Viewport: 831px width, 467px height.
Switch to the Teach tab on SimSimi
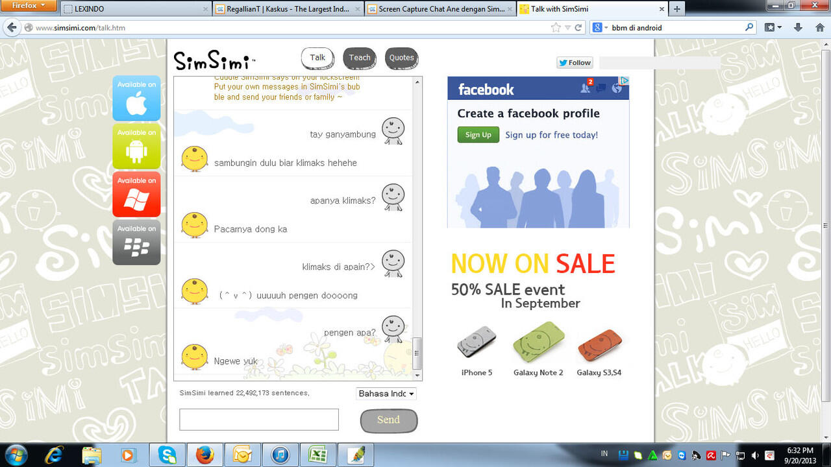pos(360,58)
